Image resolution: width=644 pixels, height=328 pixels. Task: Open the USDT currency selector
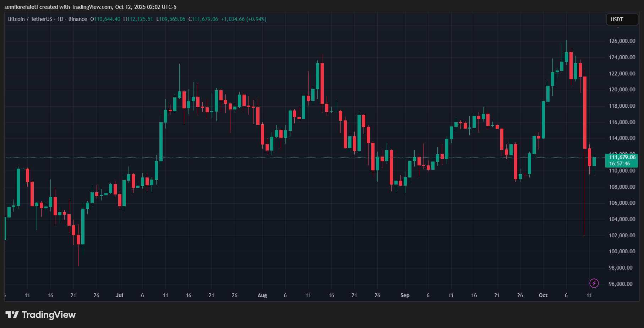point(622,19)
